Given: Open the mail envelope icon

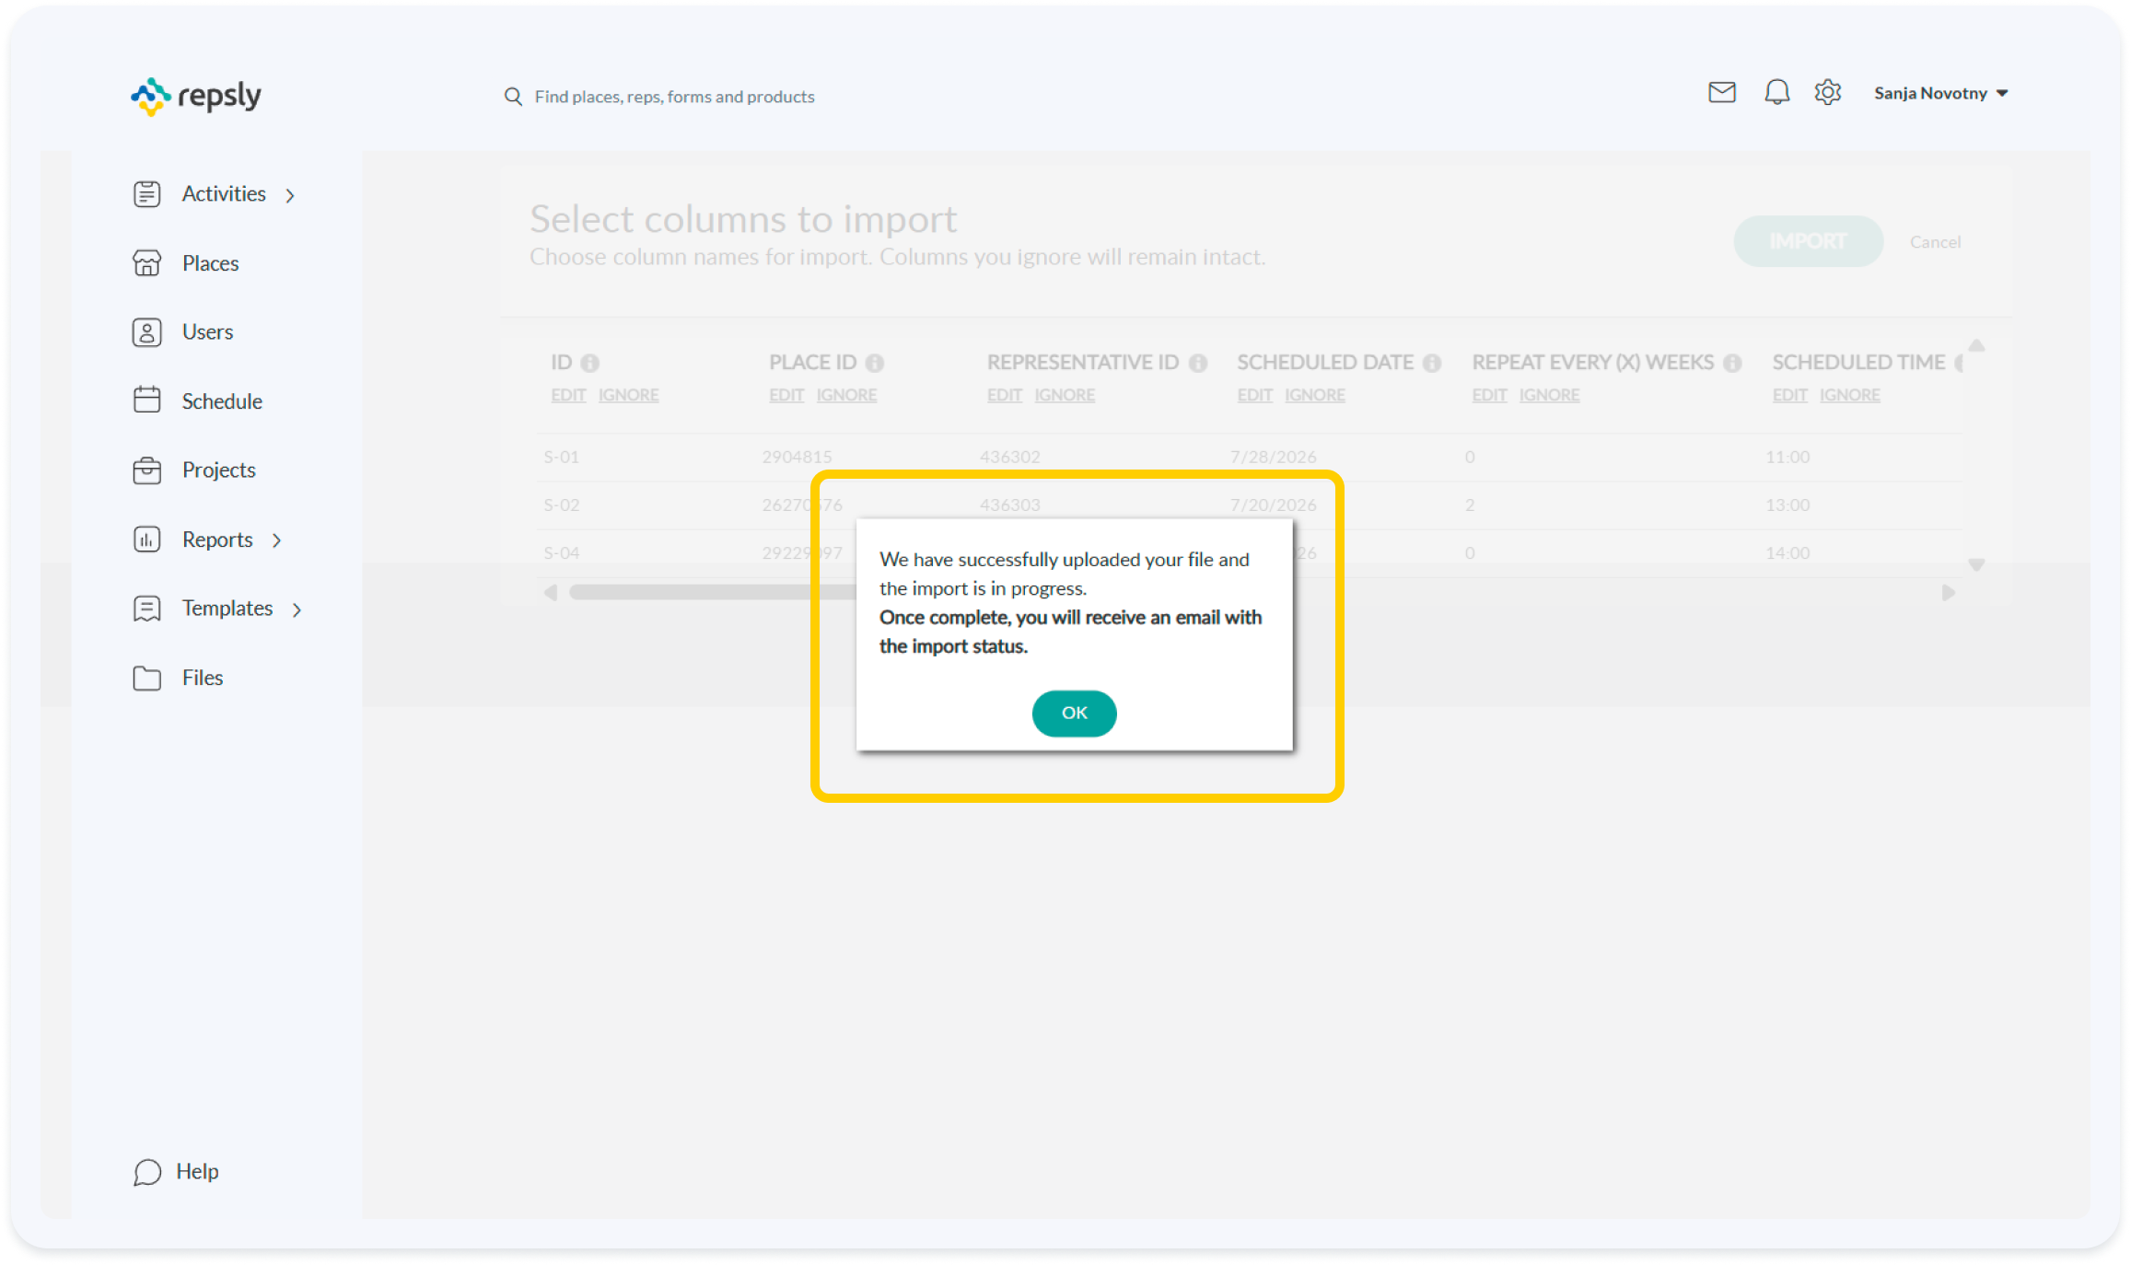Looking at the screenshot, I should [1721, 93].
